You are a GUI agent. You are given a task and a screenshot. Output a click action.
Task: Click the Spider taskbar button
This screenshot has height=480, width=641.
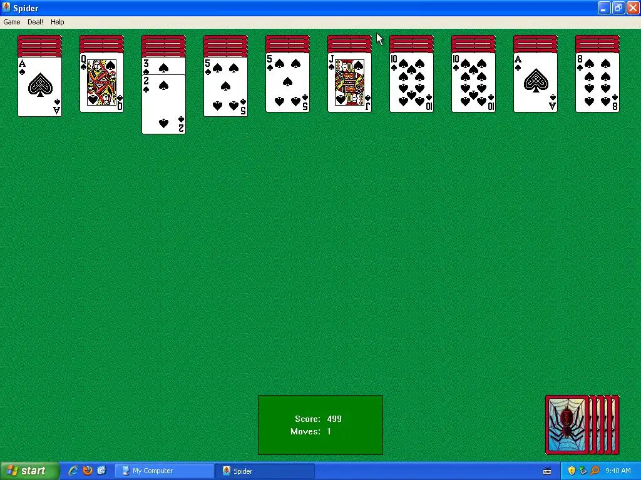pyautogui.click(x=265, y=471)
